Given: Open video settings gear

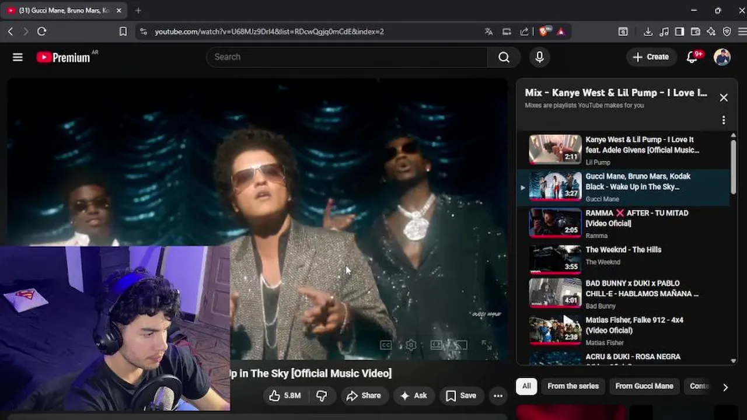Looking at the screenshot, I should 411,345.
